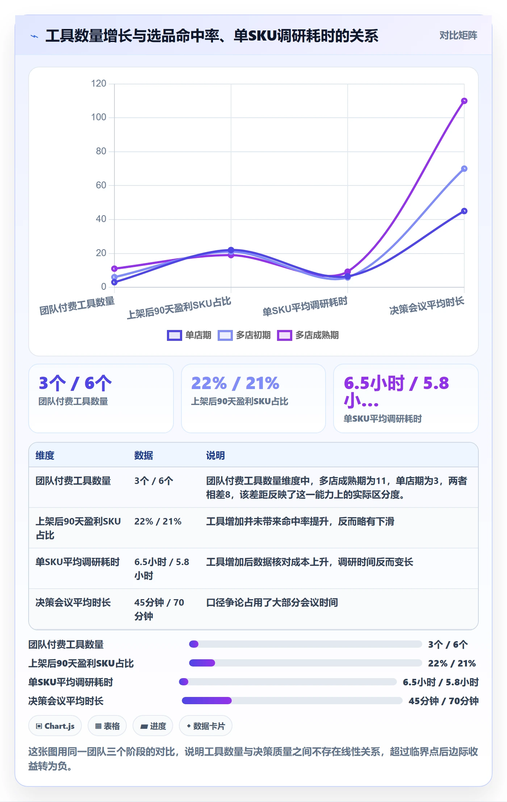This screenshot has height=802, width=507.
Task: Select the 进度 tag
Action: point(153,726)
